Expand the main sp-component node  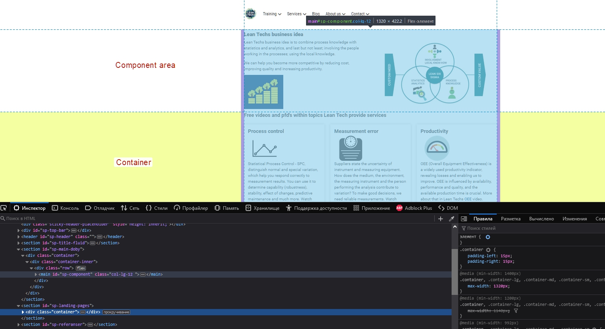[x=36, y=274]
